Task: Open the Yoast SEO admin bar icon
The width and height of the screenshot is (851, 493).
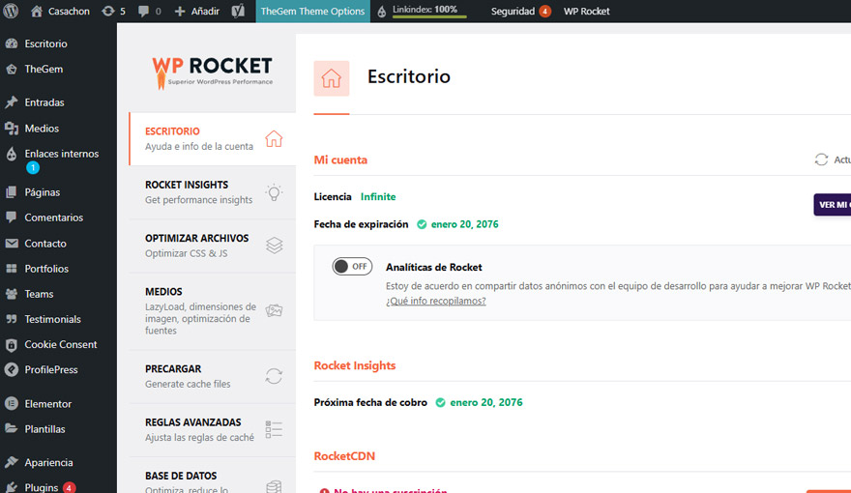Action: coord(238,12)
